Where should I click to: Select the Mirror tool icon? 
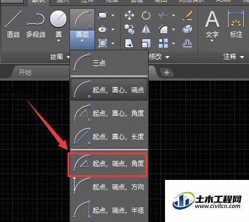[x=146, y=29]
